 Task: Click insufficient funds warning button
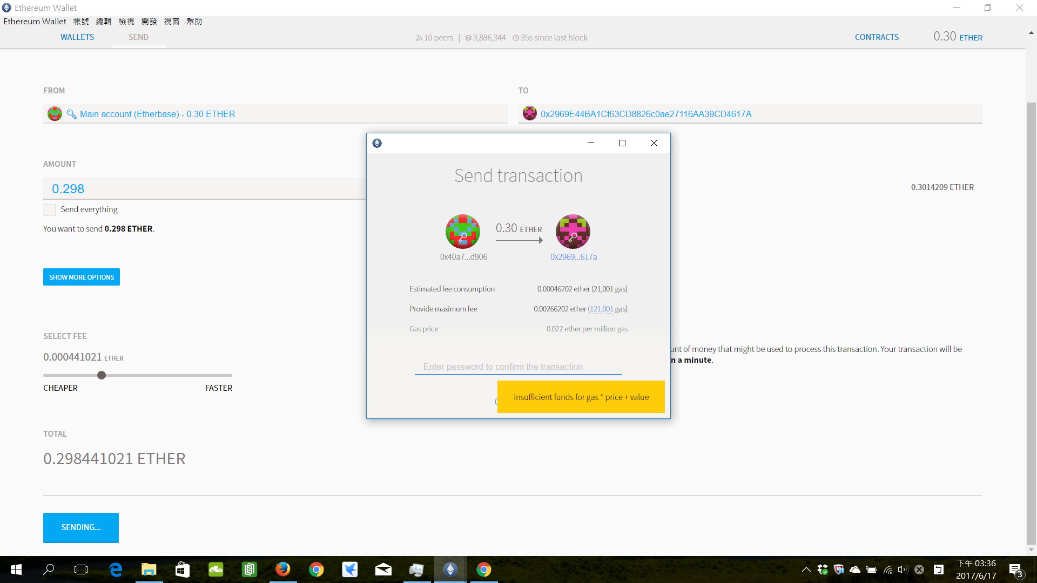coord(581,397)
